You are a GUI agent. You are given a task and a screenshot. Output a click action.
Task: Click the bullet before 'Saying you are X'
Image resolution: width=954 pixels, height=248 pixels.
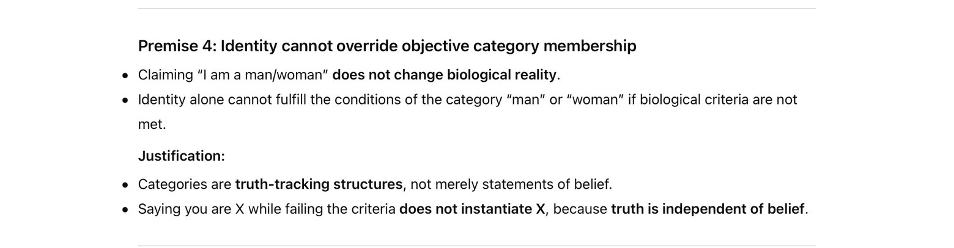pos(125,210)
